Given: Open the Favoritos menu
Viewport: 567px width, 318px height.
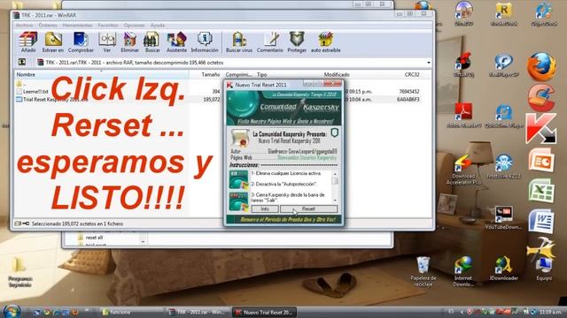Looking at the screenshot, I should pyautogui.click(x=108, y=26).
